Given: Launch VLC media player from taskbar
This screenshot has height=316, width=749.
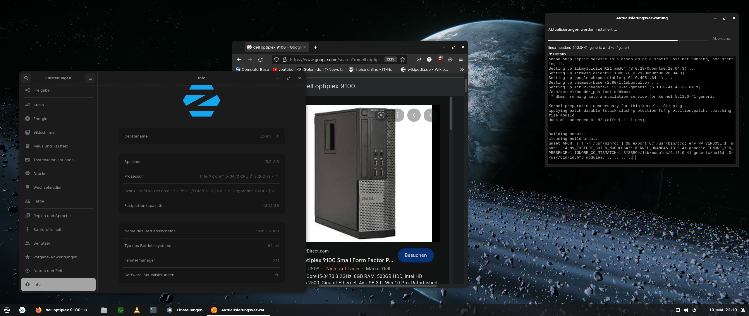Looking at the screenshot, I should 137,310.
